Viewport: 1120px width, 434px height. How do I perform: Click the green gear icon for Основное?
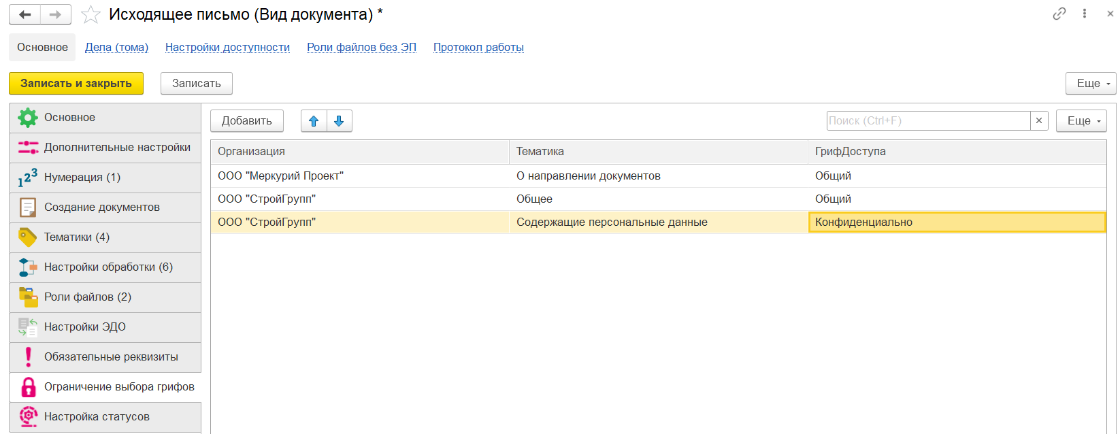click(x=28, y=118)
